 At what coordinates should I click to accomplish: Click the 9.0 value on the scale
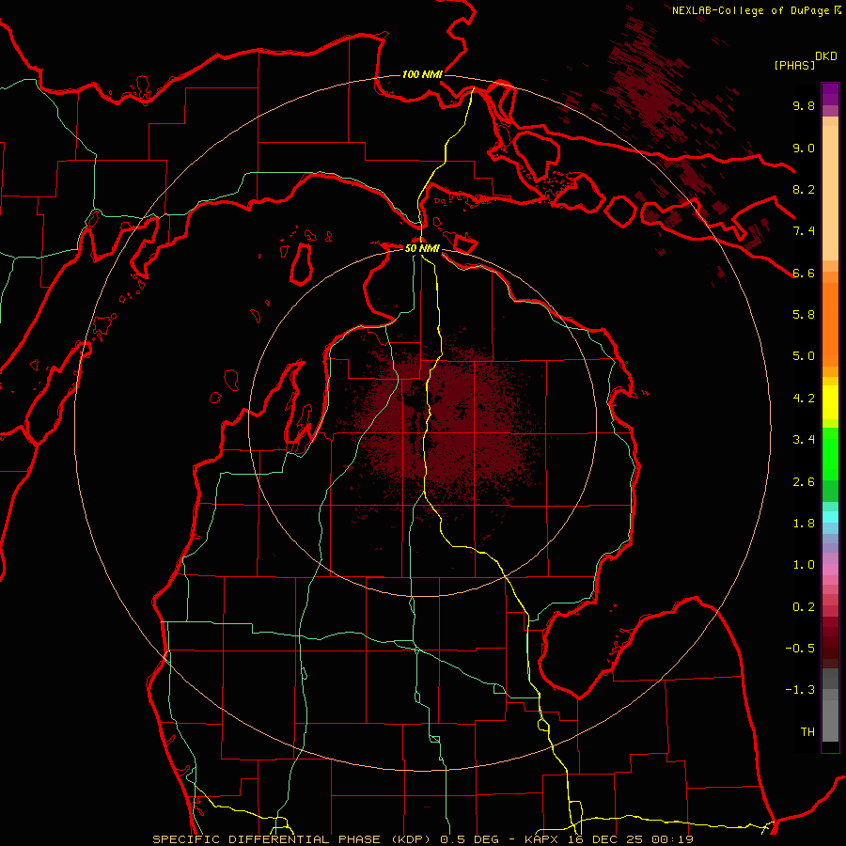804,148
